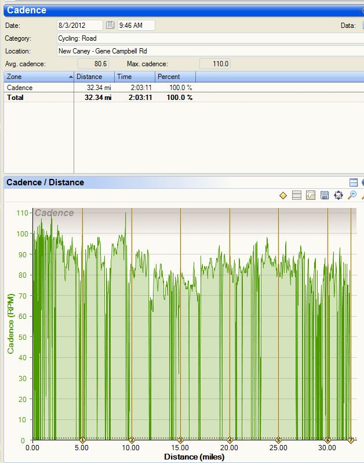This screenshot has height=463, width=364.
Task: Click the chart fill display icon
Action: point(311,196)
